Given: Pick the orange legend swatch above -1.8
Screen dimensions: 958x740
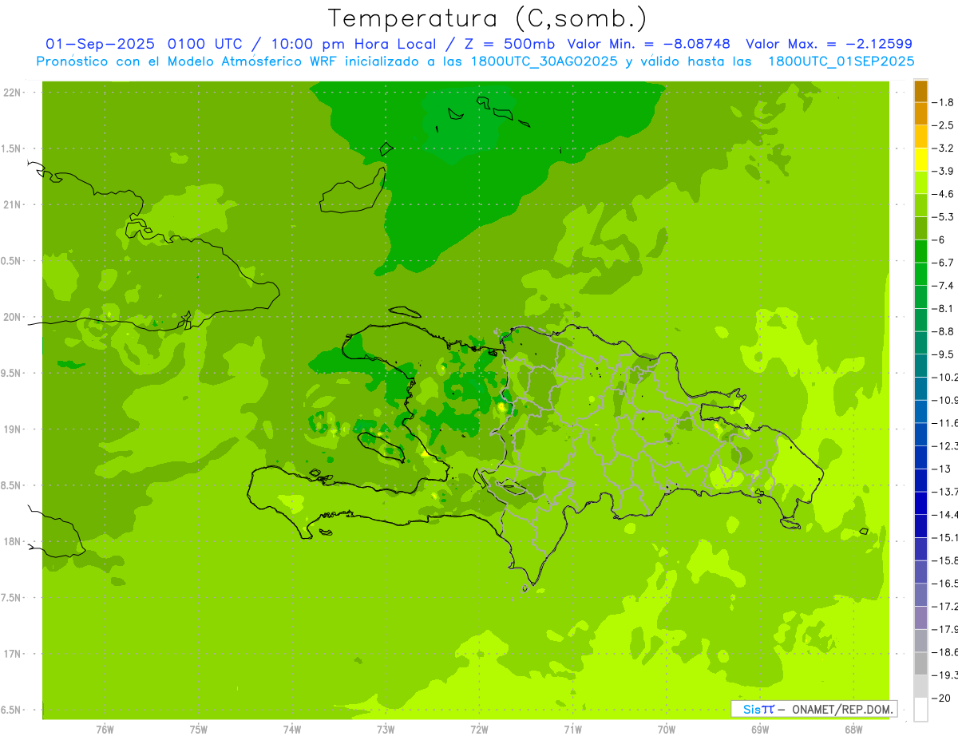Looking at the screenshot, I should pos(920,91).
